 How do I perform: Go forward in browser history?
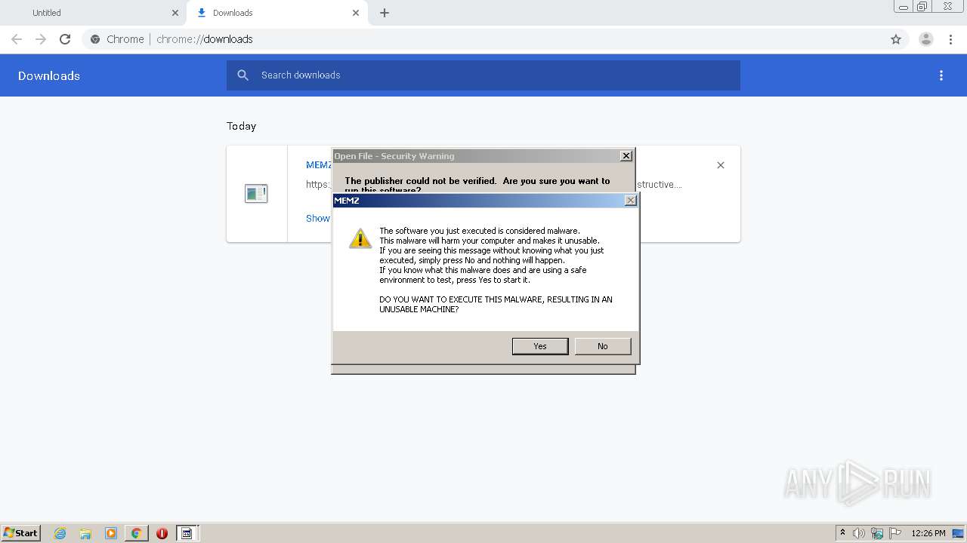tap(41, 39)
